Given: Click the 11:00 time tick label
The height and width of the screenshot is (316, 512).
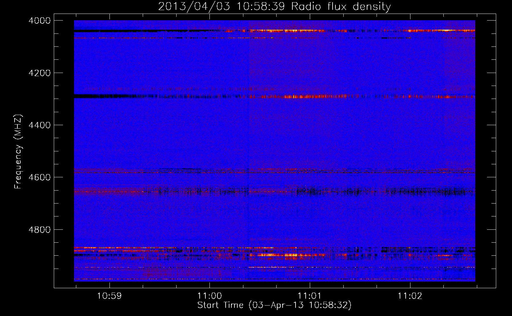Looking at the screenshot, I should [x=209, y=296].
